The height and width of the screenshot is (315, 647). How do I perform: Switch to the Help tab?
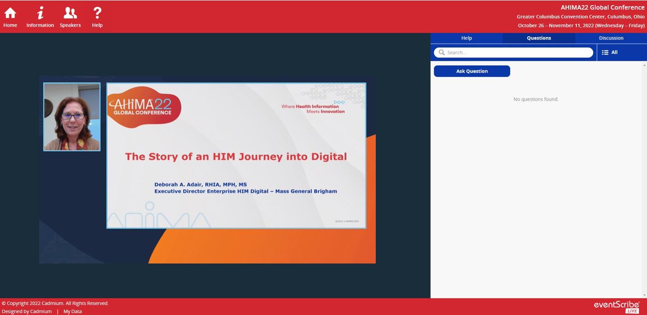point(466,38)
